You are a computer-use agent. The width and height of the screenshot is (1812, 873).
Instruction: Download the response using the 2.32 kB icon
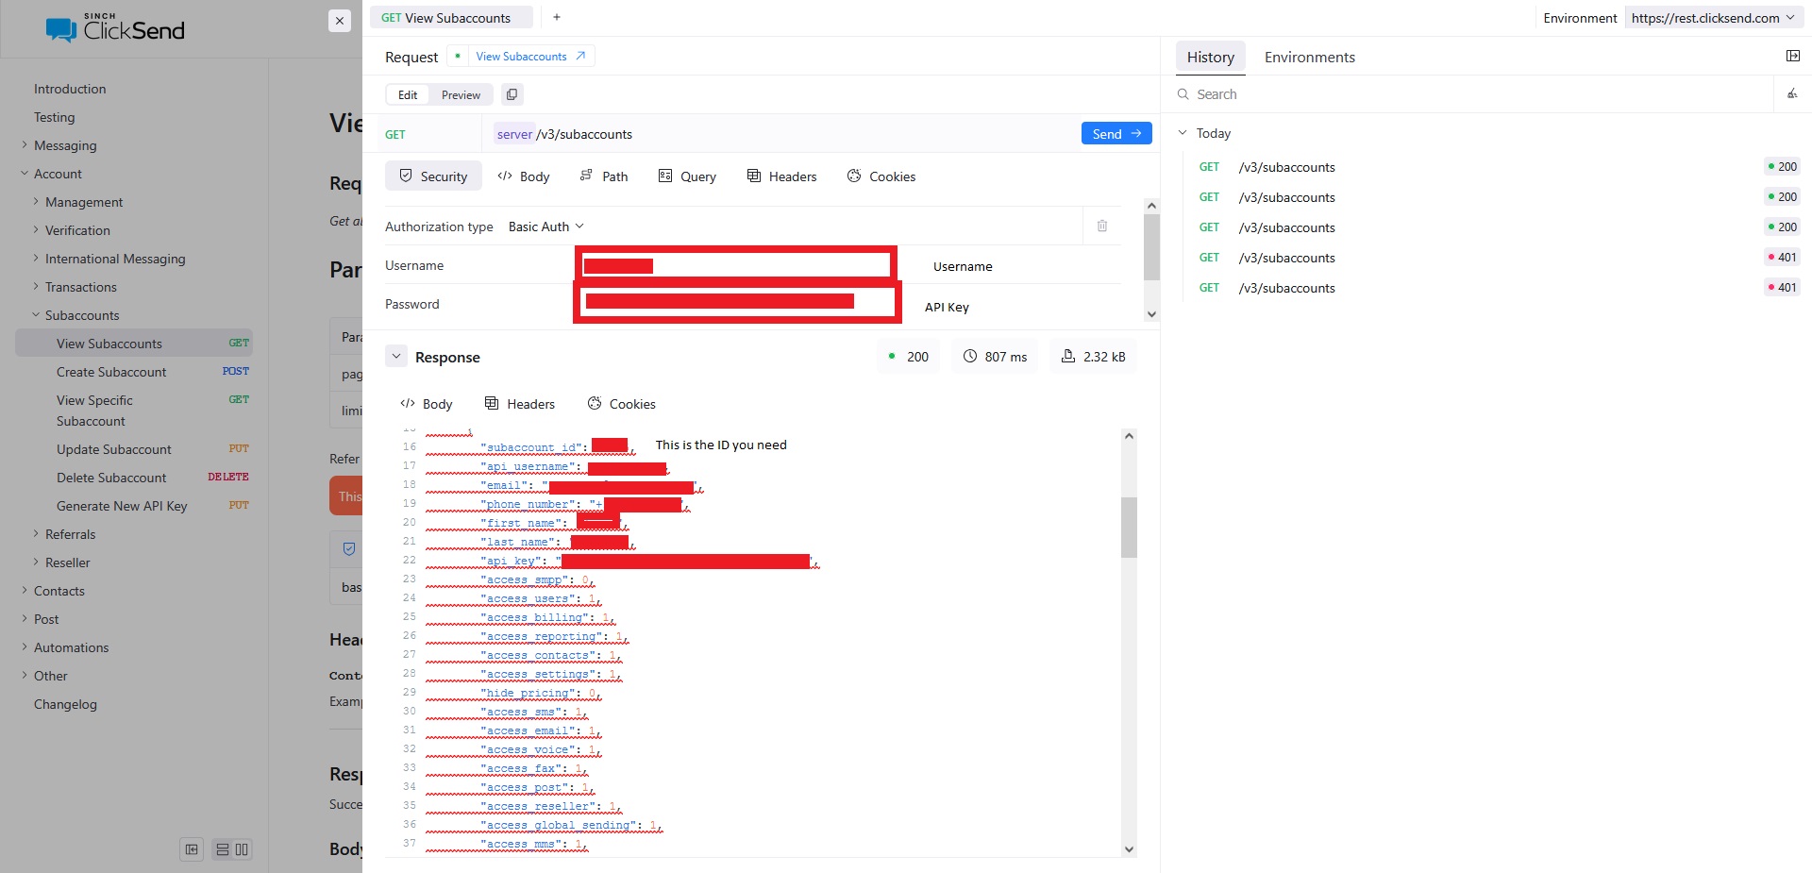point(1067,356)
